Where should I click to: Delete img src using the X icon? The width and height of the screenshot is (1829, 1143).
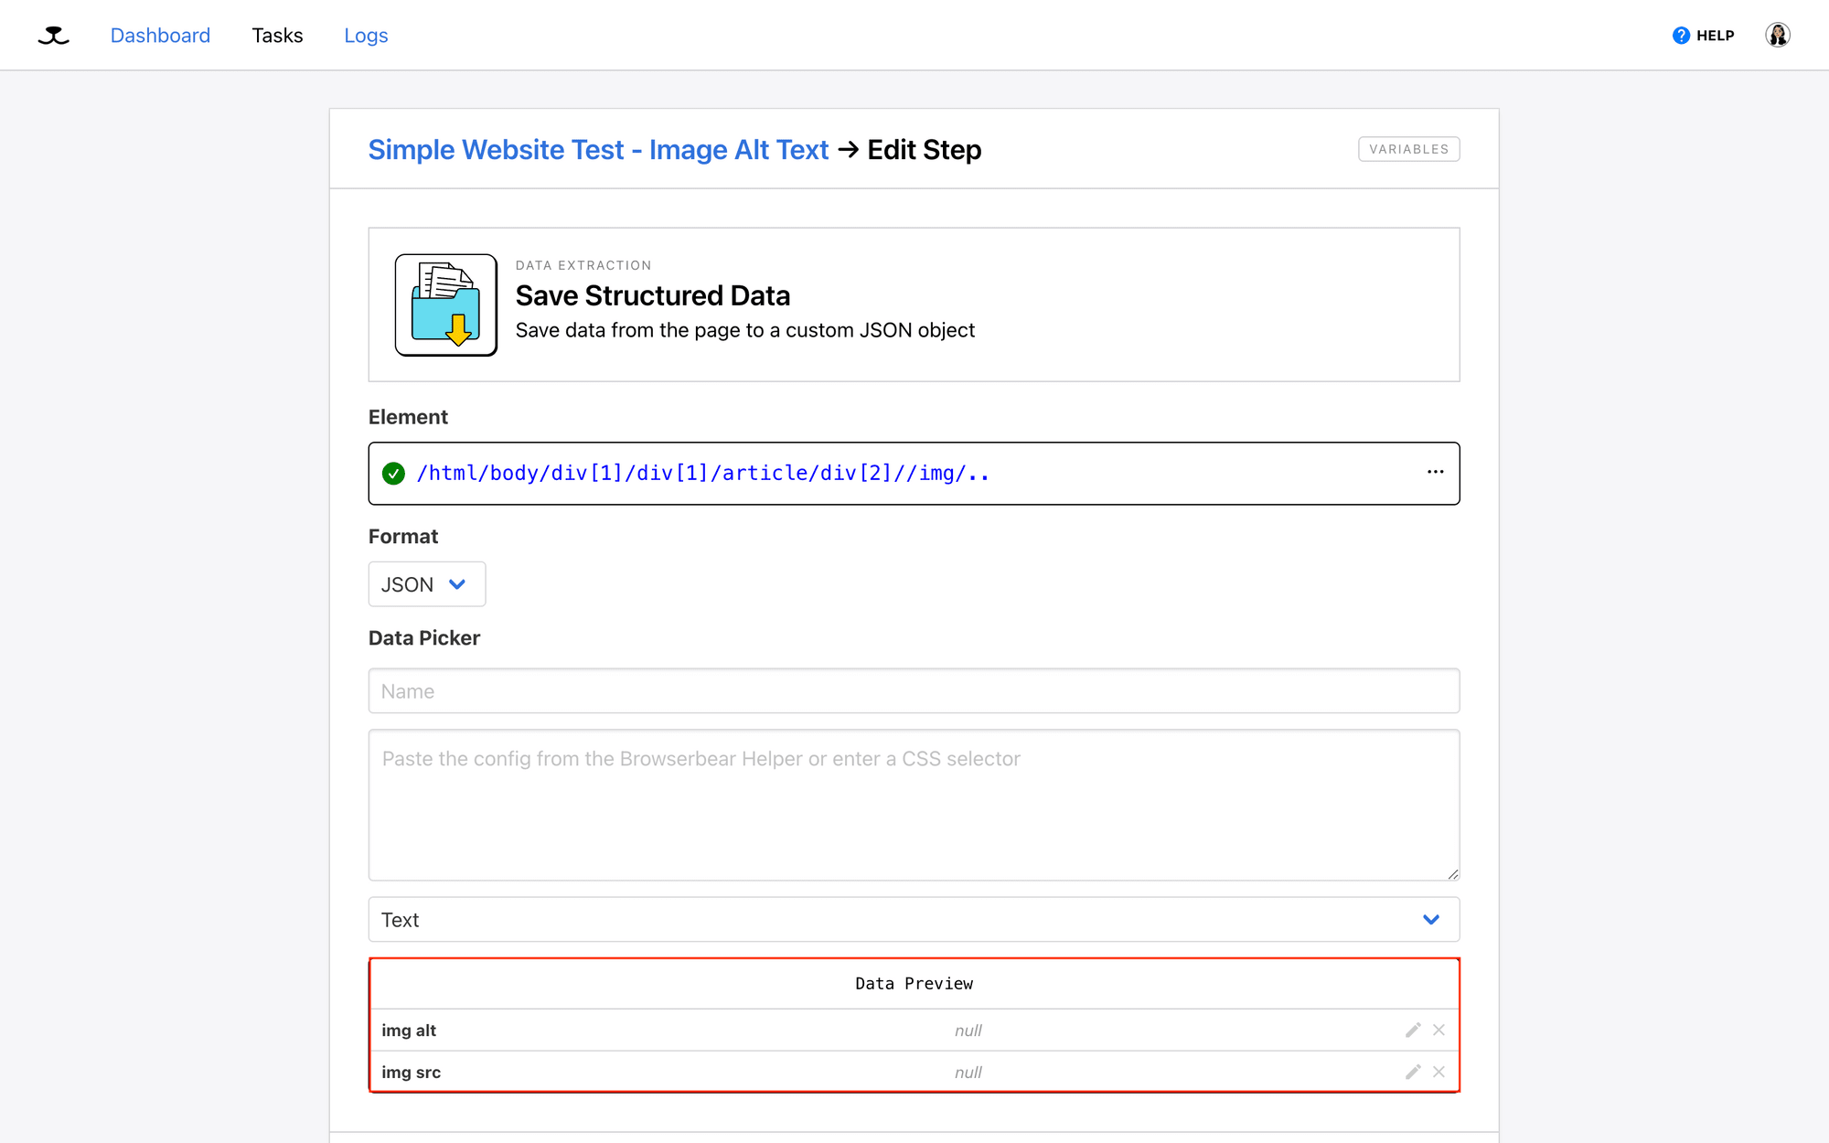click(1439, 1071)
